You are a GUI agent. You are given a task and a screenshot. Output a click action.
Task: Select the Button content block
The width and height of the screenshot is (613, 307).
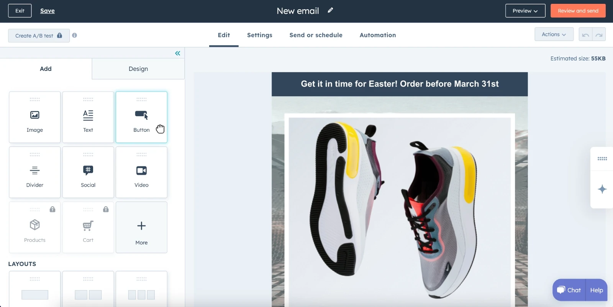point(141,117)
